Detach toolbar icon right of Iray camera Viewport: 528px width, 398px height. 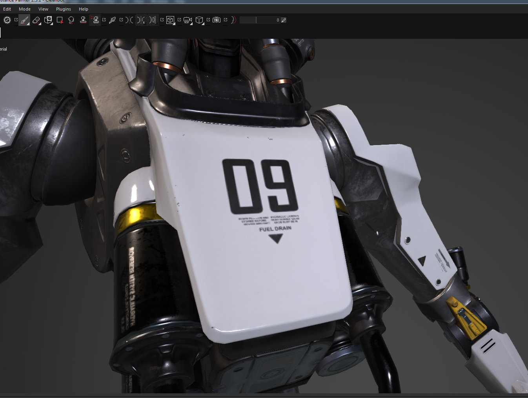point(226,20)
